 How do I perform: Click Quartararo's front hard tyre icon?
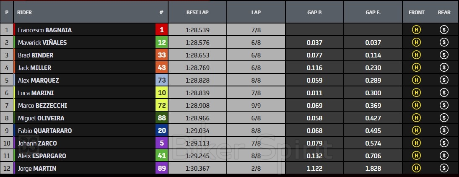(417, 130)
